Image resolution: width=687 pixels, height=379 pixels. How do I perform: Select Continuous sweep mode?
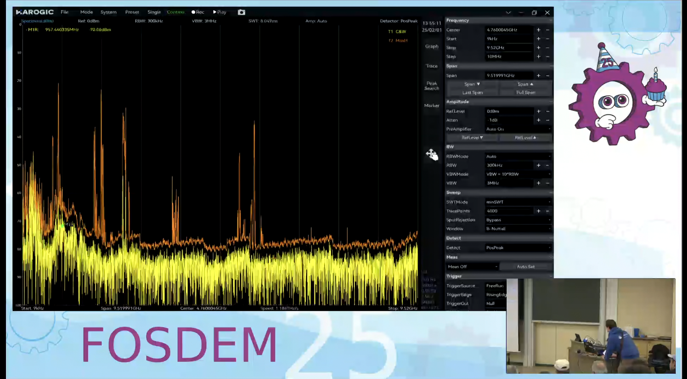[x=176, y=12]
